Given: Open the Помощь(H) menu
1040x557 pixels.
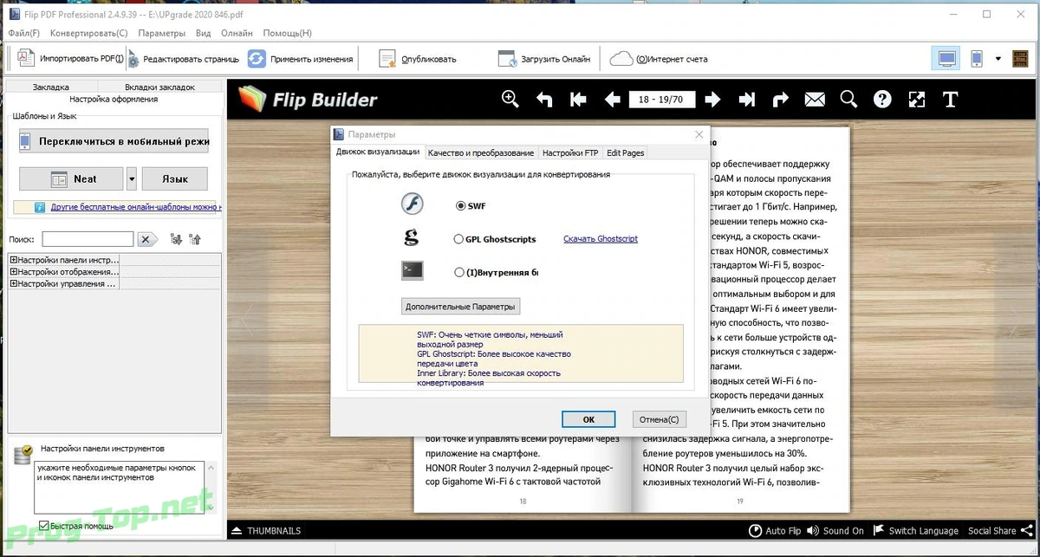Looking at the screenshot, I should (x=288, y=33).
